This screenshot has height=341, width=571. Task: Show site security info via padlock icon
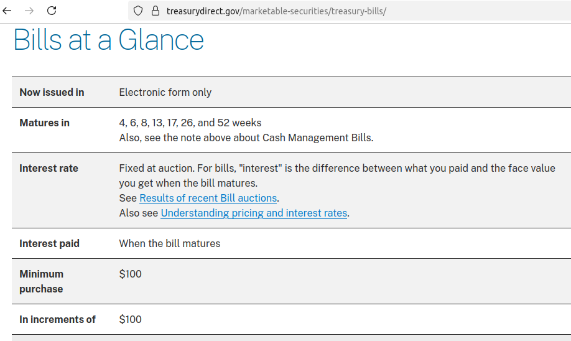tap(156, 11)
